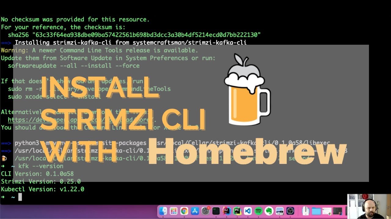
Task: Open System Preferences in the dock
Action: pyautogui.click(x=206, y=211)
